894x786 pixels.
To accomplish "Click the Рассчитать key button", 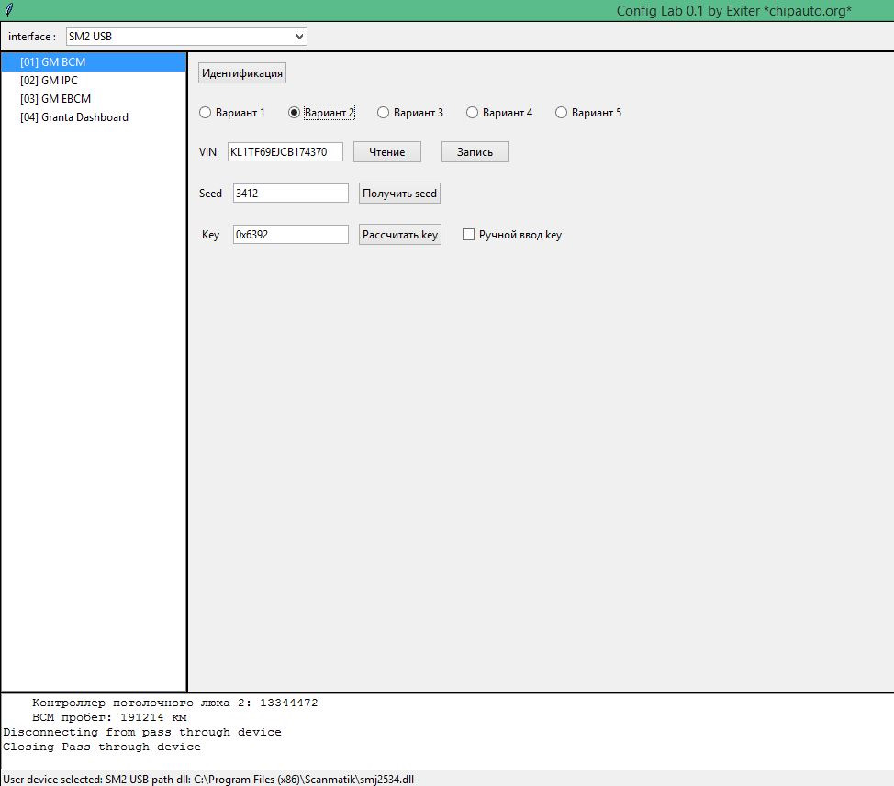I will 400,235.
